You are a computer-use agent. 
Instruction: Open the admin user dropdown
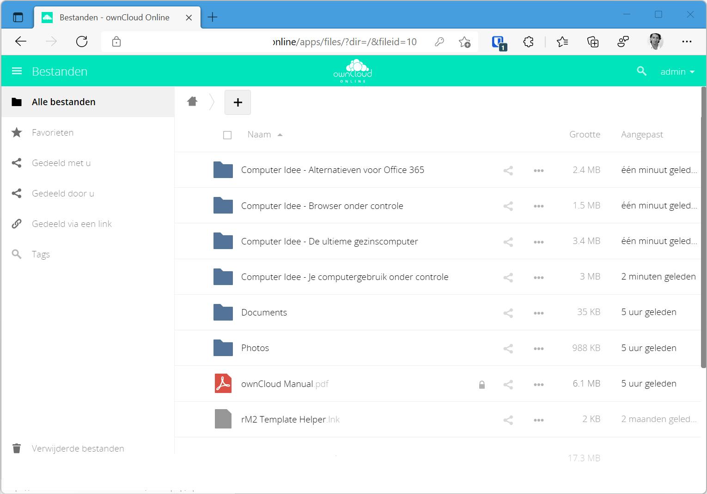coord(677,71)
